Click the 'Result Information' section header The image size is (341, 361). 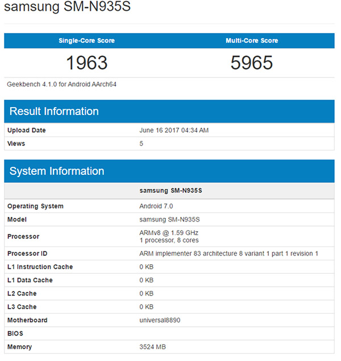[x=169, y=111]
